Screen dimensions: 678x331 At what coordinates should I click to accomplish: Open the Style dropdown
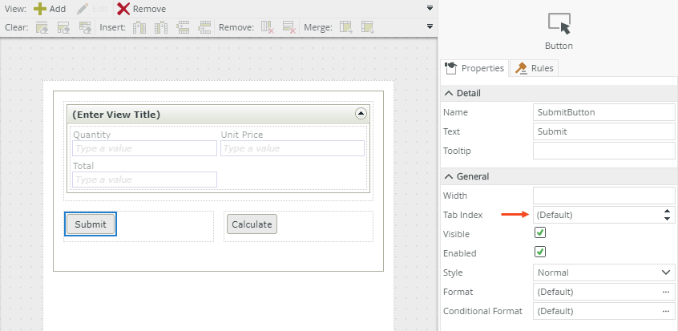[x=603, y=272]
